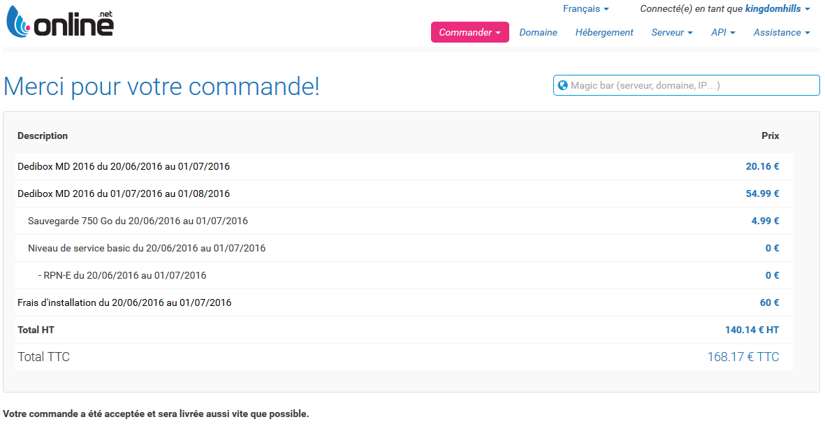
Task: Select the Frais d'installation 60 € price
Action: pos(769,302)
